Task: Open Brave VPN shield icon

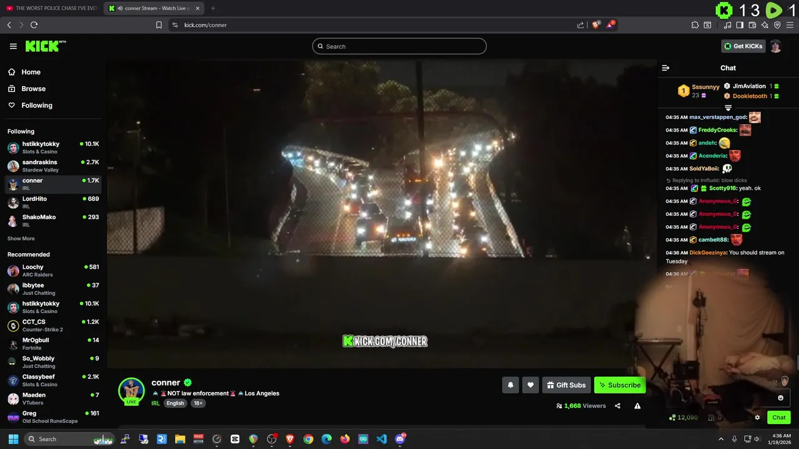Action: [x=777, y=25]
